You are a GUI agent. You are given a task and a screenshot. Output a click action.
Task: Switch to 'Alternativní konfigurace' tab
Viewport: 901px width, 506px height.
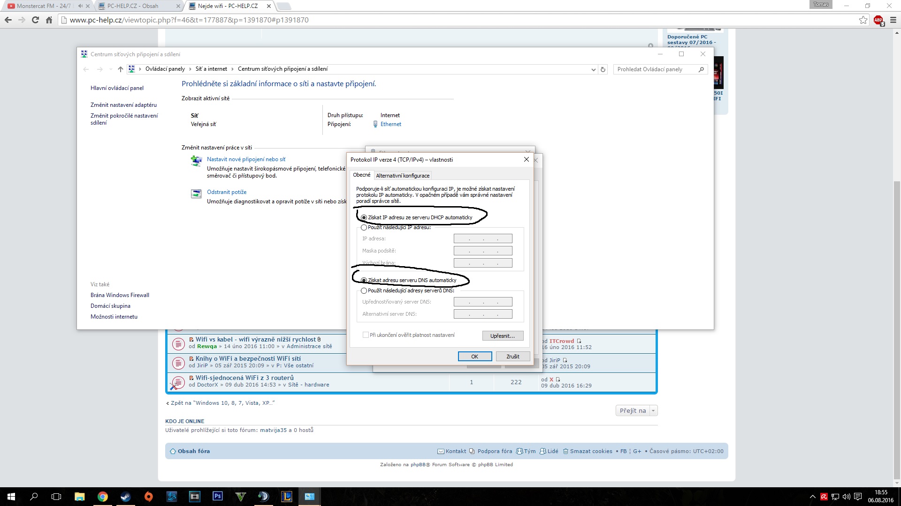click(x=403, y=176)
